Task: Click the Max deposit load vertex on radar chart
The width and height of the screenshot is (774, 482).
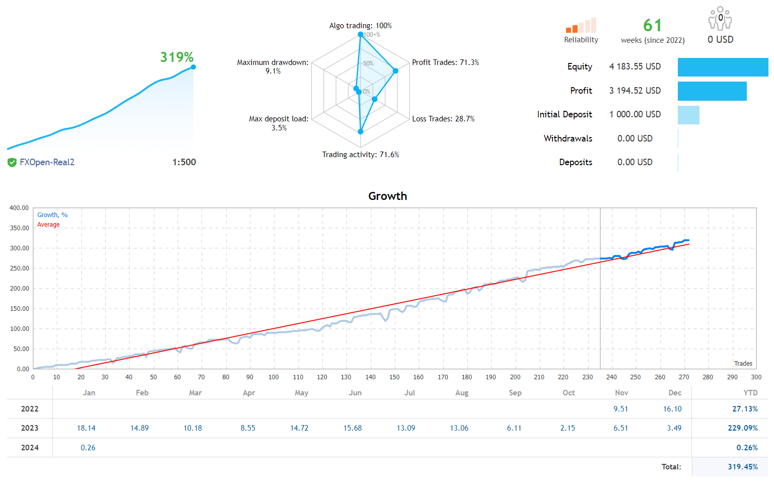Action: coord(359,92)
